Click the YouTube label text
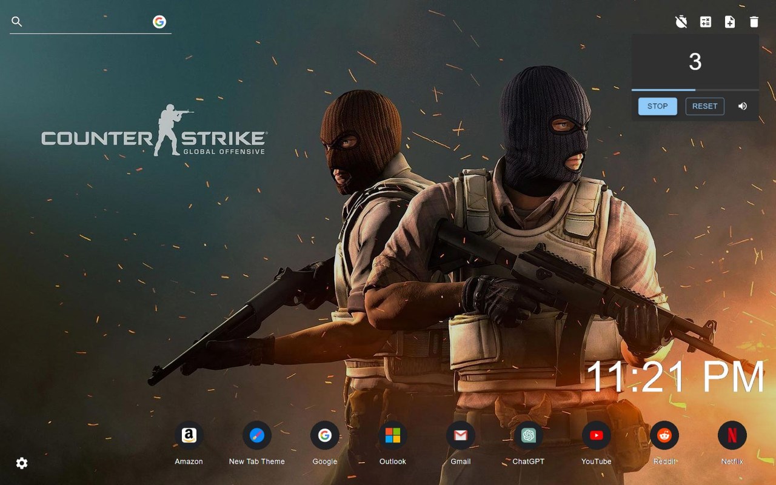 point(597,461)
